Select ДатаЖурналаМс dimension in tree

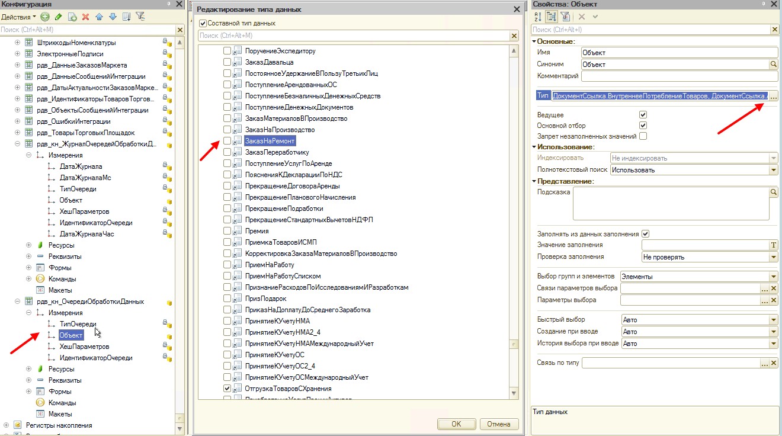click(x=85, y=178)
